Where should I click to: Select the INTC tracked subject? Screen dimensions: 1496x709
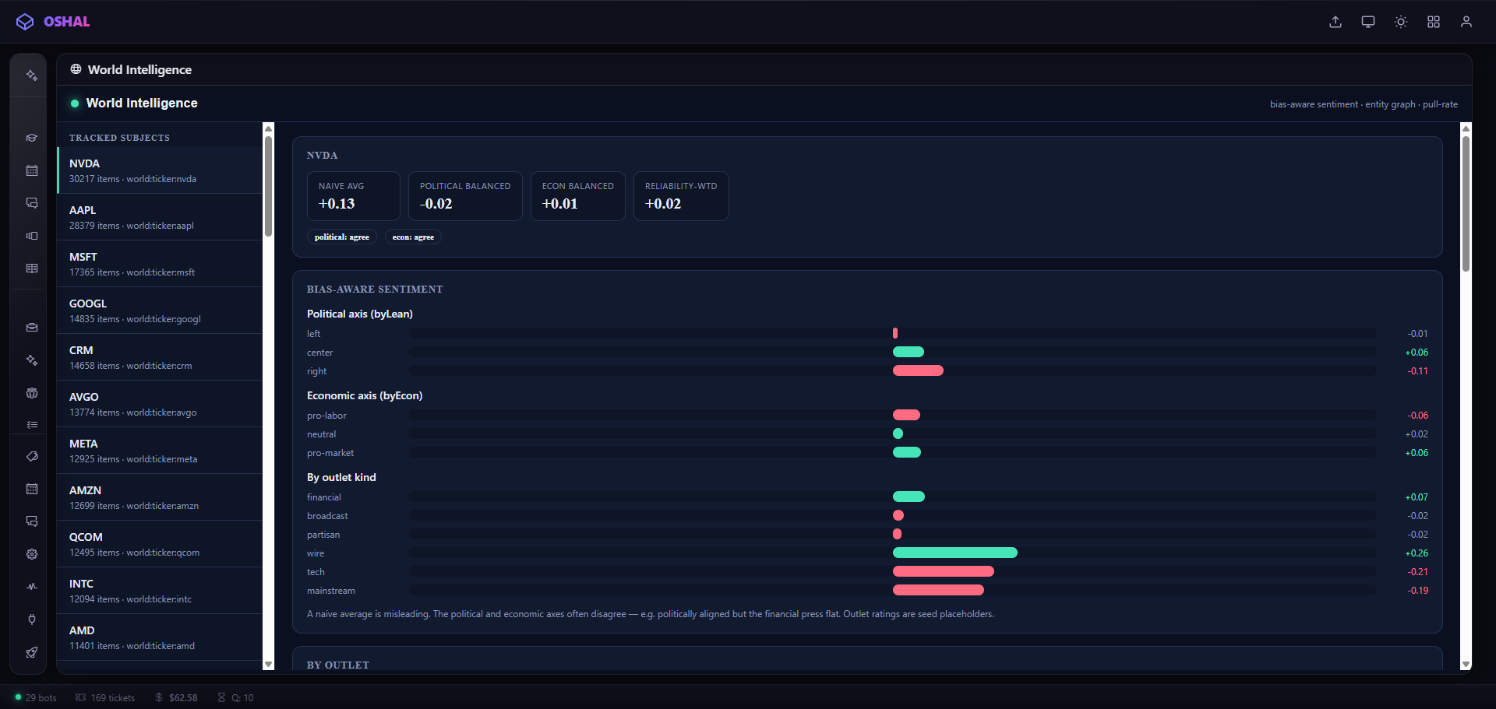[160, 591]
